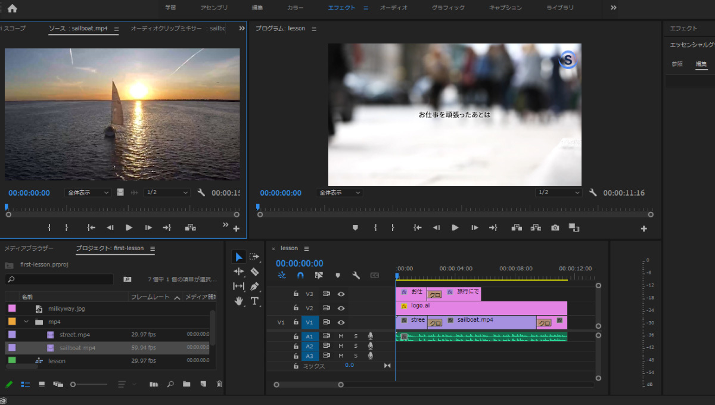Add a marker in the timeline header
This screenshot has height=405, width=715.
(x=338, y=275)
